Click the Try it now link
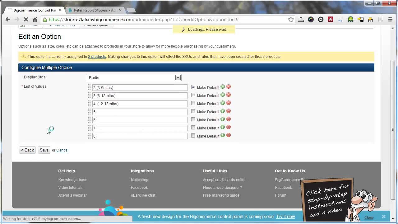Screen dimensions: 398x224 285,217
